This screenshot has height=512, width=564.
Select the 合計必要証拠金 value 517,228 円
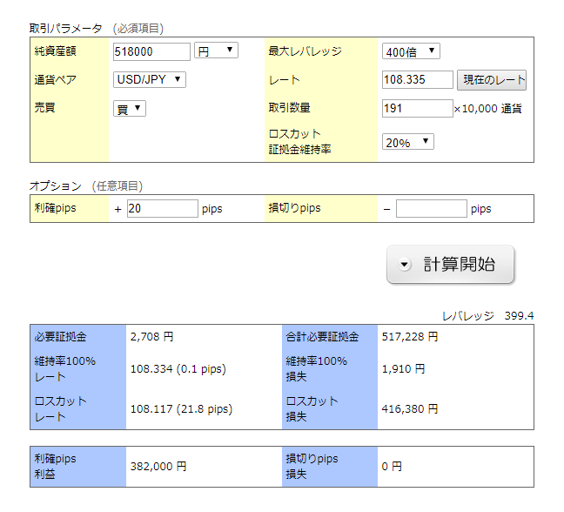(x=410, y=337)
